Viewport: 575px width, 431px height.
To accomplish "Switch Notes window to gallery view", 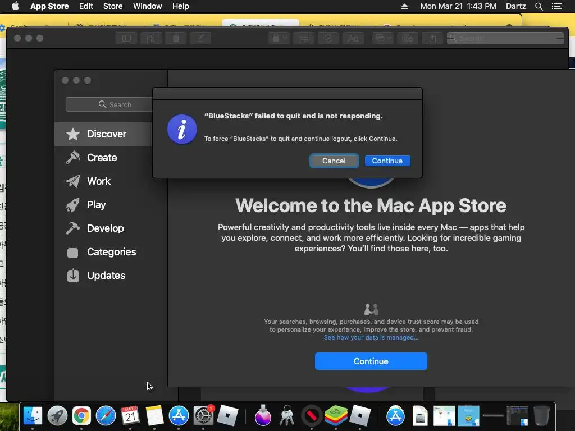I will point(150,38).
